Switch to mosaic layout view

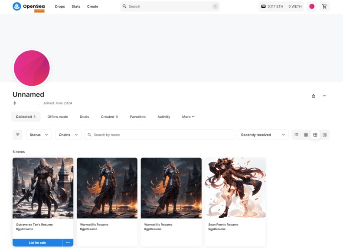point(325,135)
